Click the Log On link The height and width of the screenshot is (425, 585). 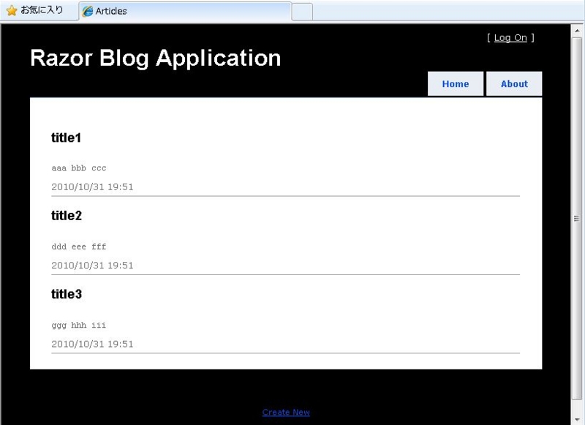pos(511,37)
